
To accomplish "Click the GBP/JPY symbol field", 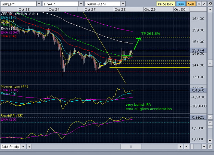I will click(18, 4).
